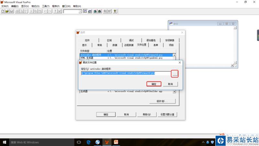Select the 文件位置 tab
This screenshot has height=146, width=259.
[x=142, y=45]
